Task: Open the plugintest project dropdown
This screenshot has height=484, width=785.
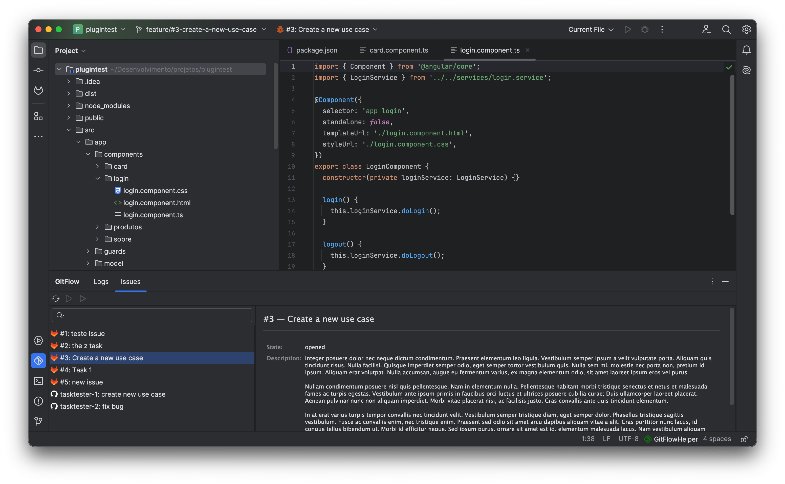Action: click(99, 30)
